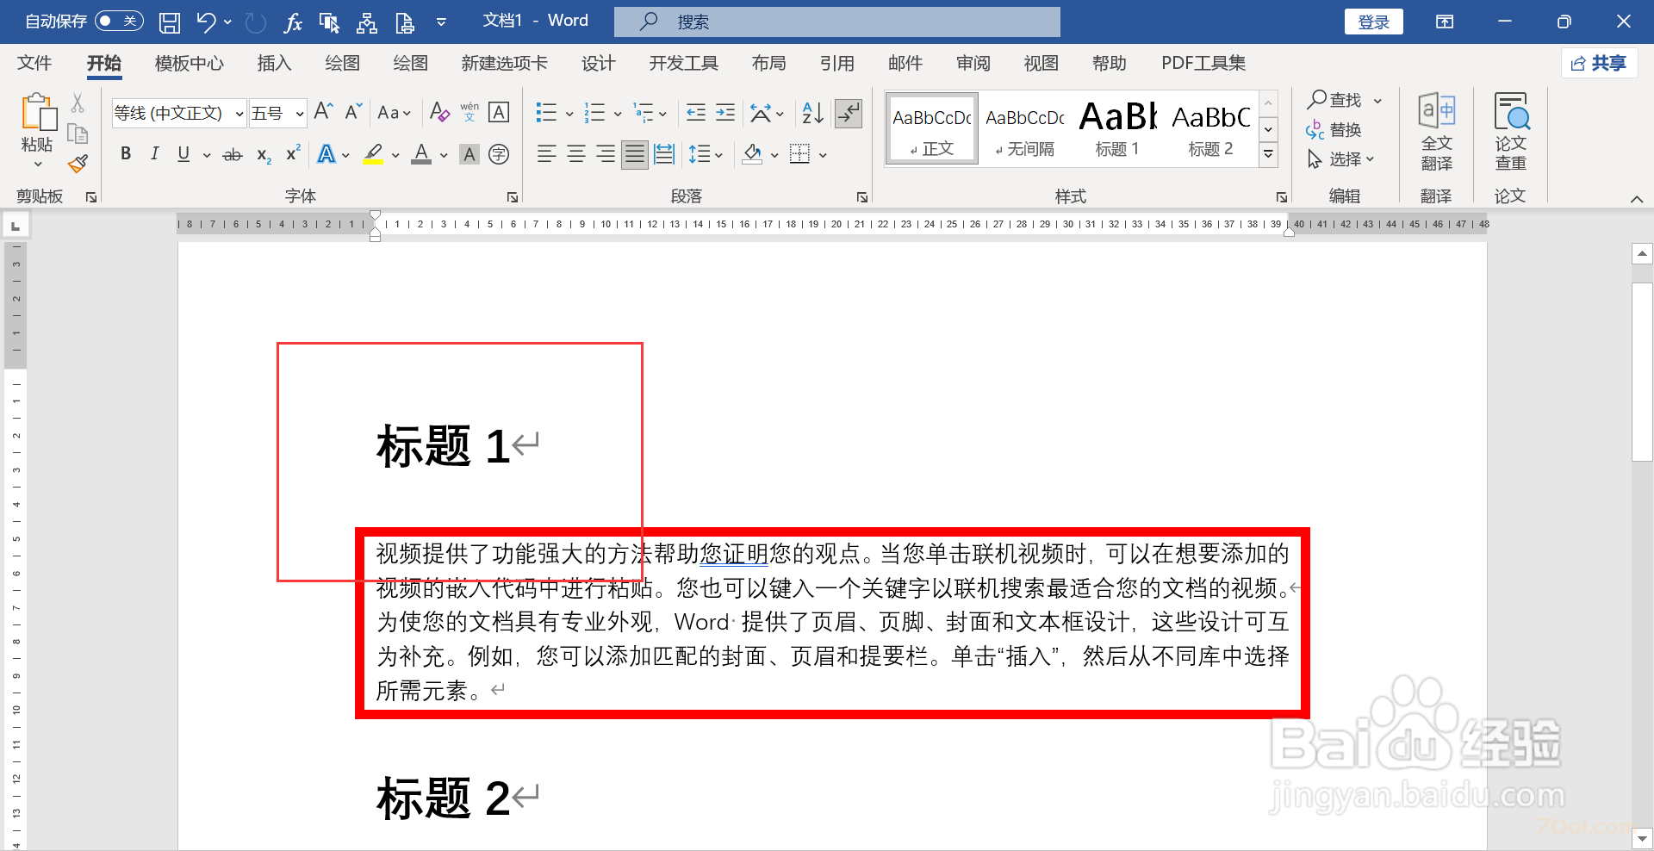Viewport: 1654px width, 851px height.
Task: Expand the styles gallery more button
Action: point(1268,155)
